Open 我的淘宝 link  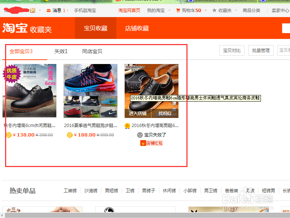pyautogui.click(x=156, y=11)
